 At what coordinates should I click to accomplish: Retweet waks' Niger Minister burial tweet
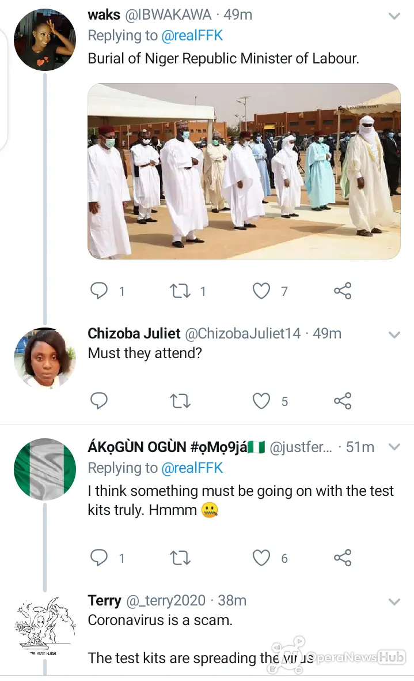coord(180,291)
